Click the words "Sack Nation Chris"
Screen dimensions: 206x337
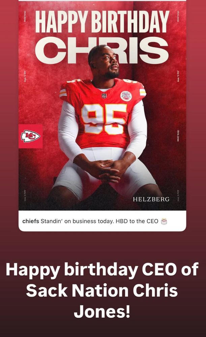pos(102,290)
